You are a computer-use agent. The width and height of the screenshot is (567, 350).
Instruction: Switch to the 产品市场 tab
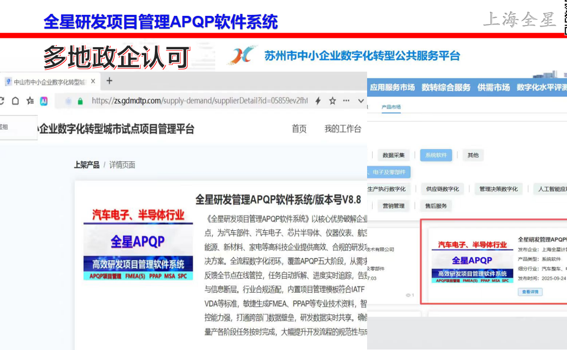[x=391, y=107]
